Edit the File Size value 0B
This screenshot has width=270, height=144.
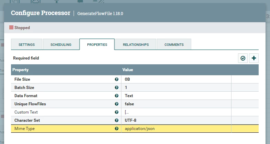tap(176, 79)
